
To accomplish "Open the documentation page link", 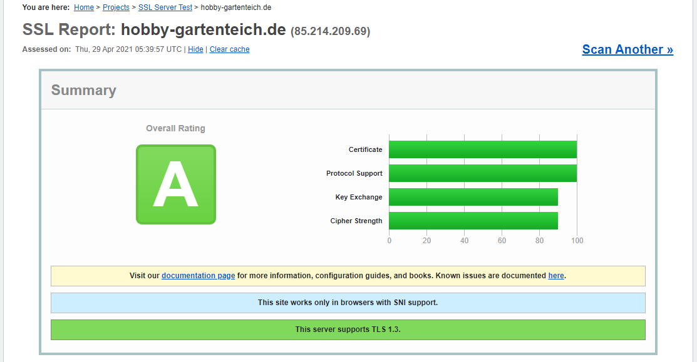I will pos(199,276).
